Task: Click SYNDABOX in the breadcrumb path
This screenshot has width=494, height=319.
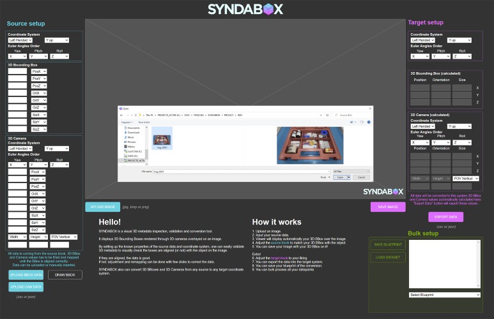Action: pyautogui.click(x=214, y=115)
